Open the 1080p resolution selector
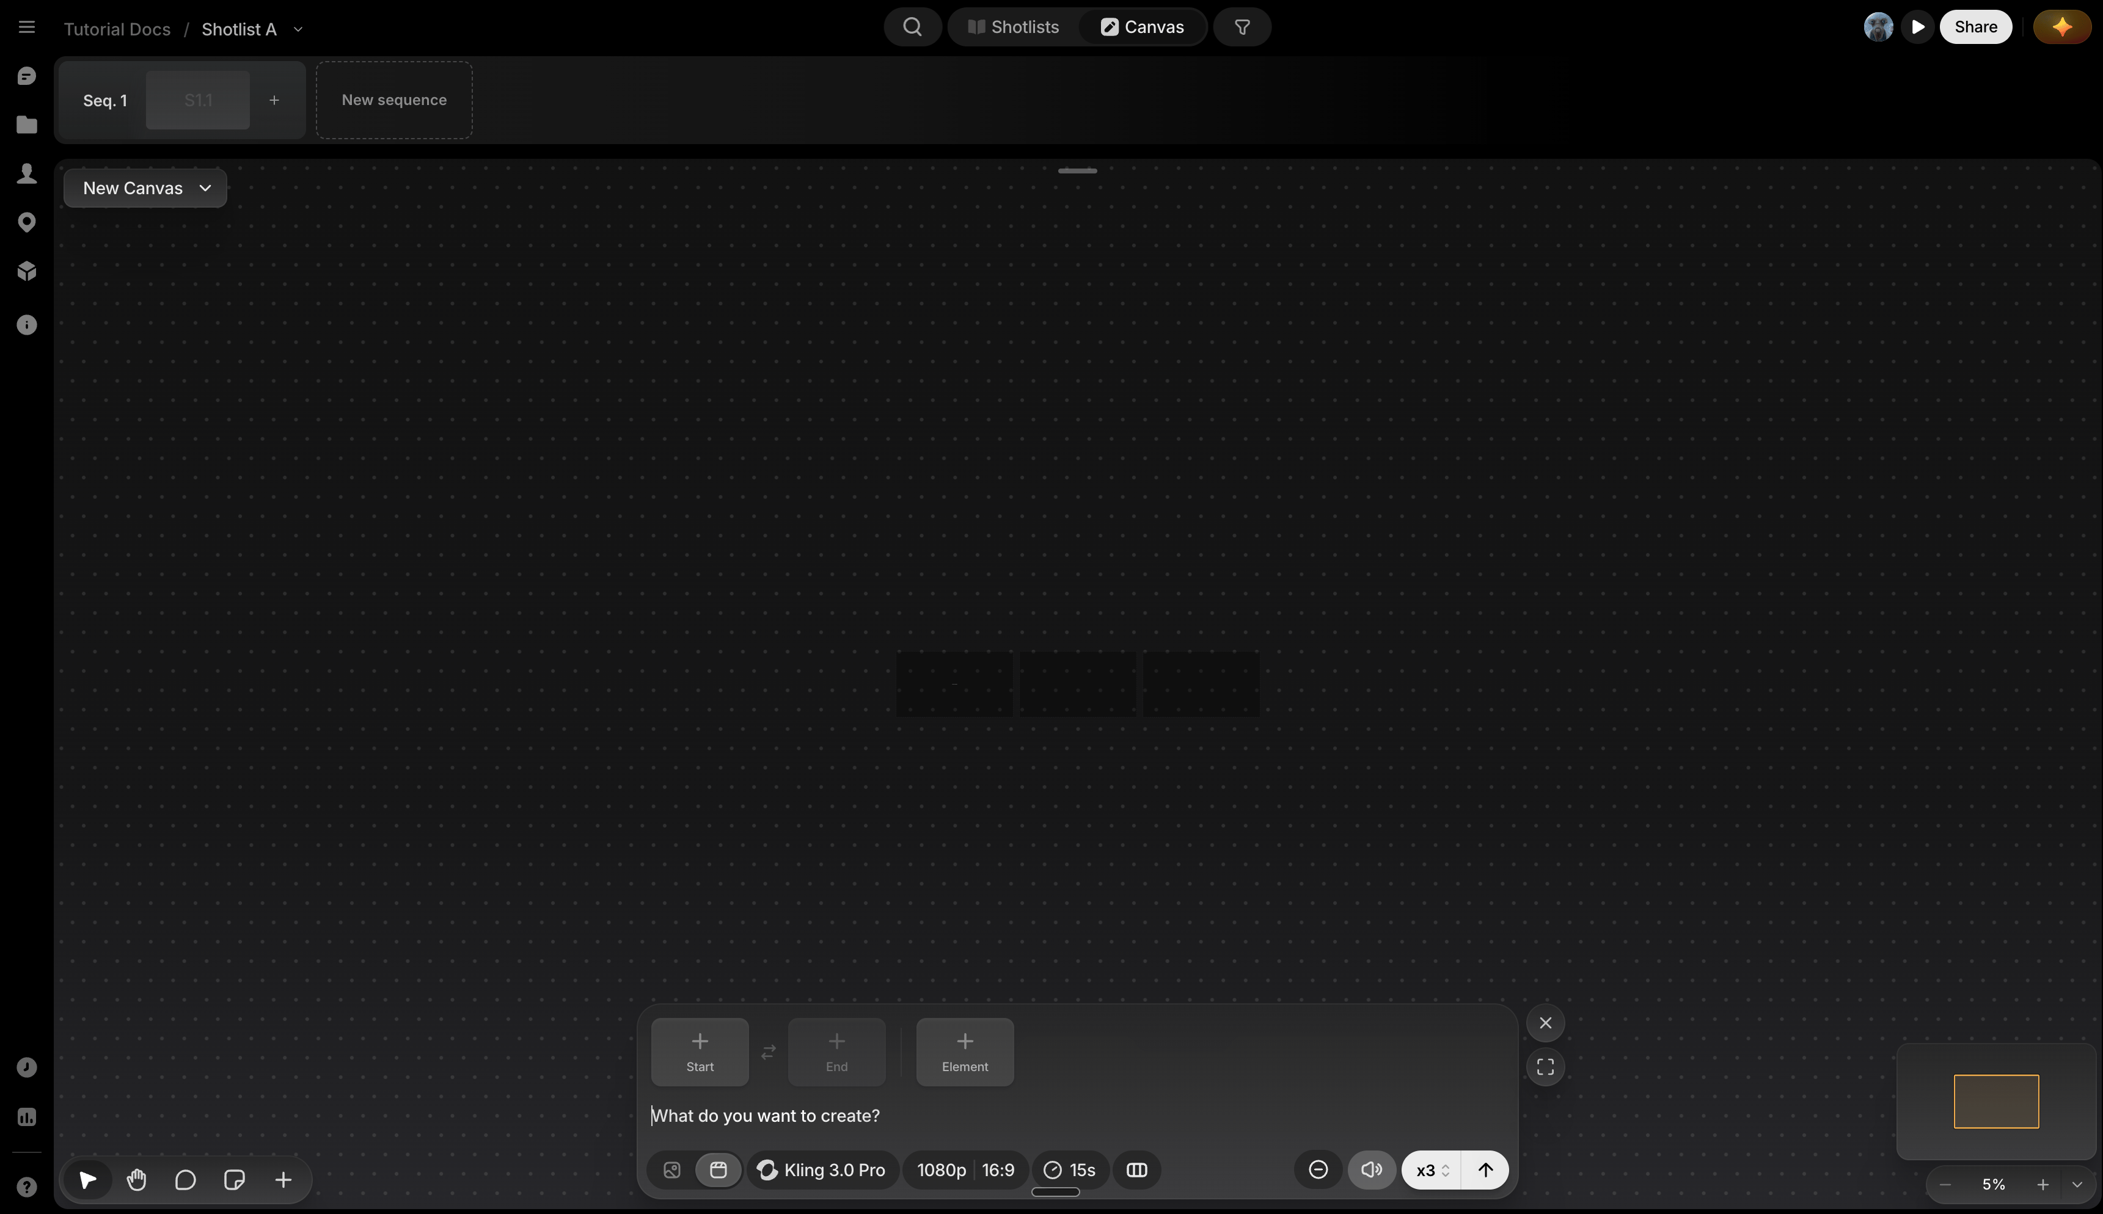This screenshot has width=2103, height=1214. [941, 1170]
